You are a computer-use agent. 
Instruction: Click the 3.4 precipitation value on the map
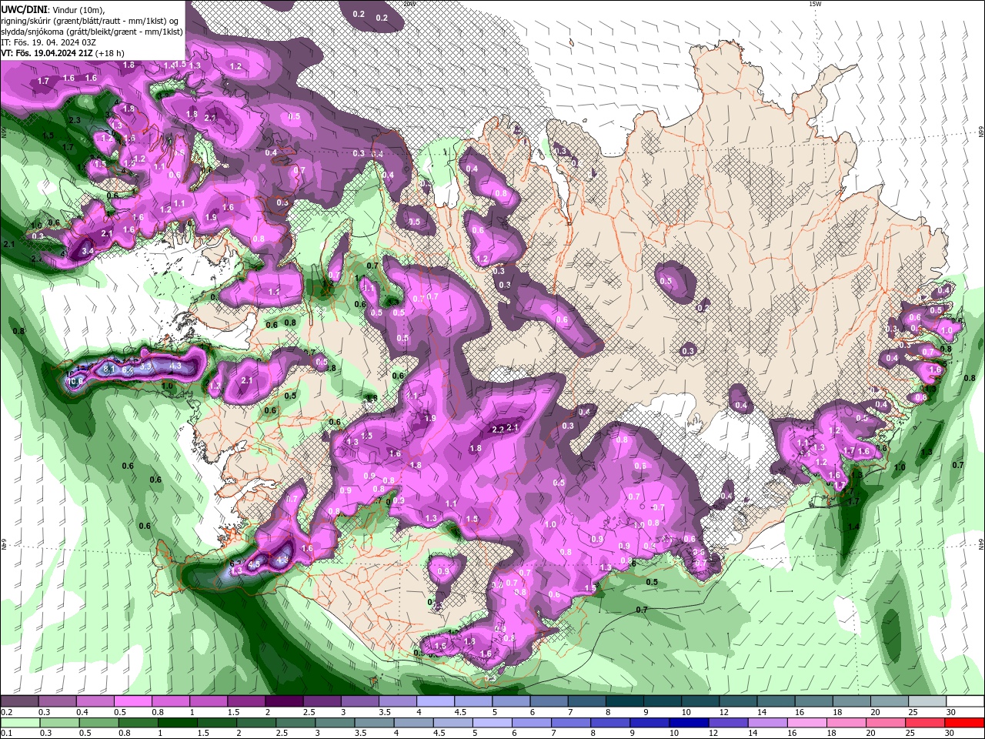pyautogui.click(x=88, y=251)
